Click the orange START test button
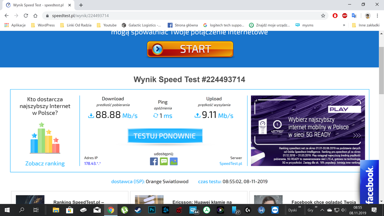Image resolution: width=384 pixels, height=216 pixels. point(190,49)
